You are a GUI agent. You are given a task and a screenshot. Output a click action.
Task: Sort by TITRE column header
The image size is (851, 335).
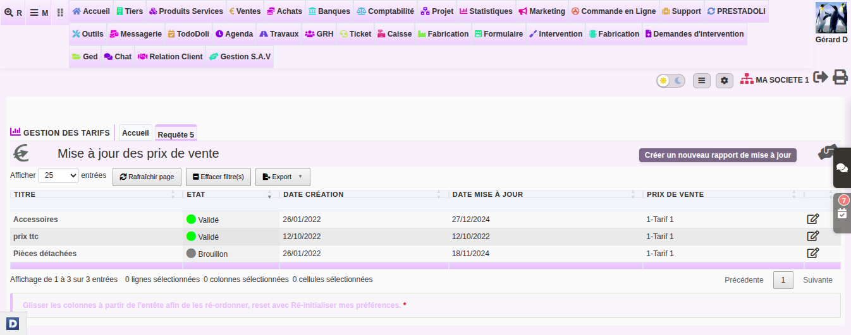point(95,194)
